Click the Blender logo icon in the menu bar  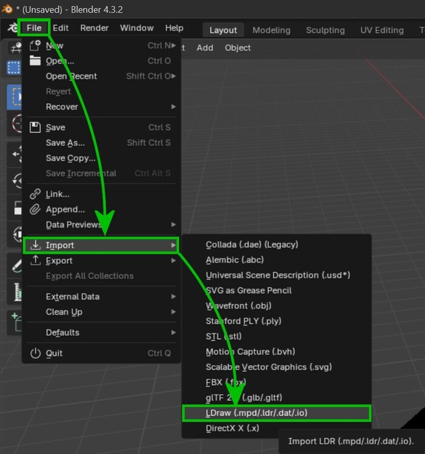[12, 28]
